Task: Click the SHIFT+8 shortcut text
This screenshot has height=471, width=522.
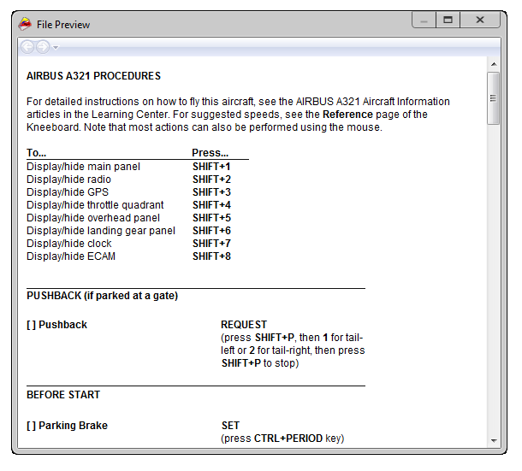Action: [x=211, y=256]
